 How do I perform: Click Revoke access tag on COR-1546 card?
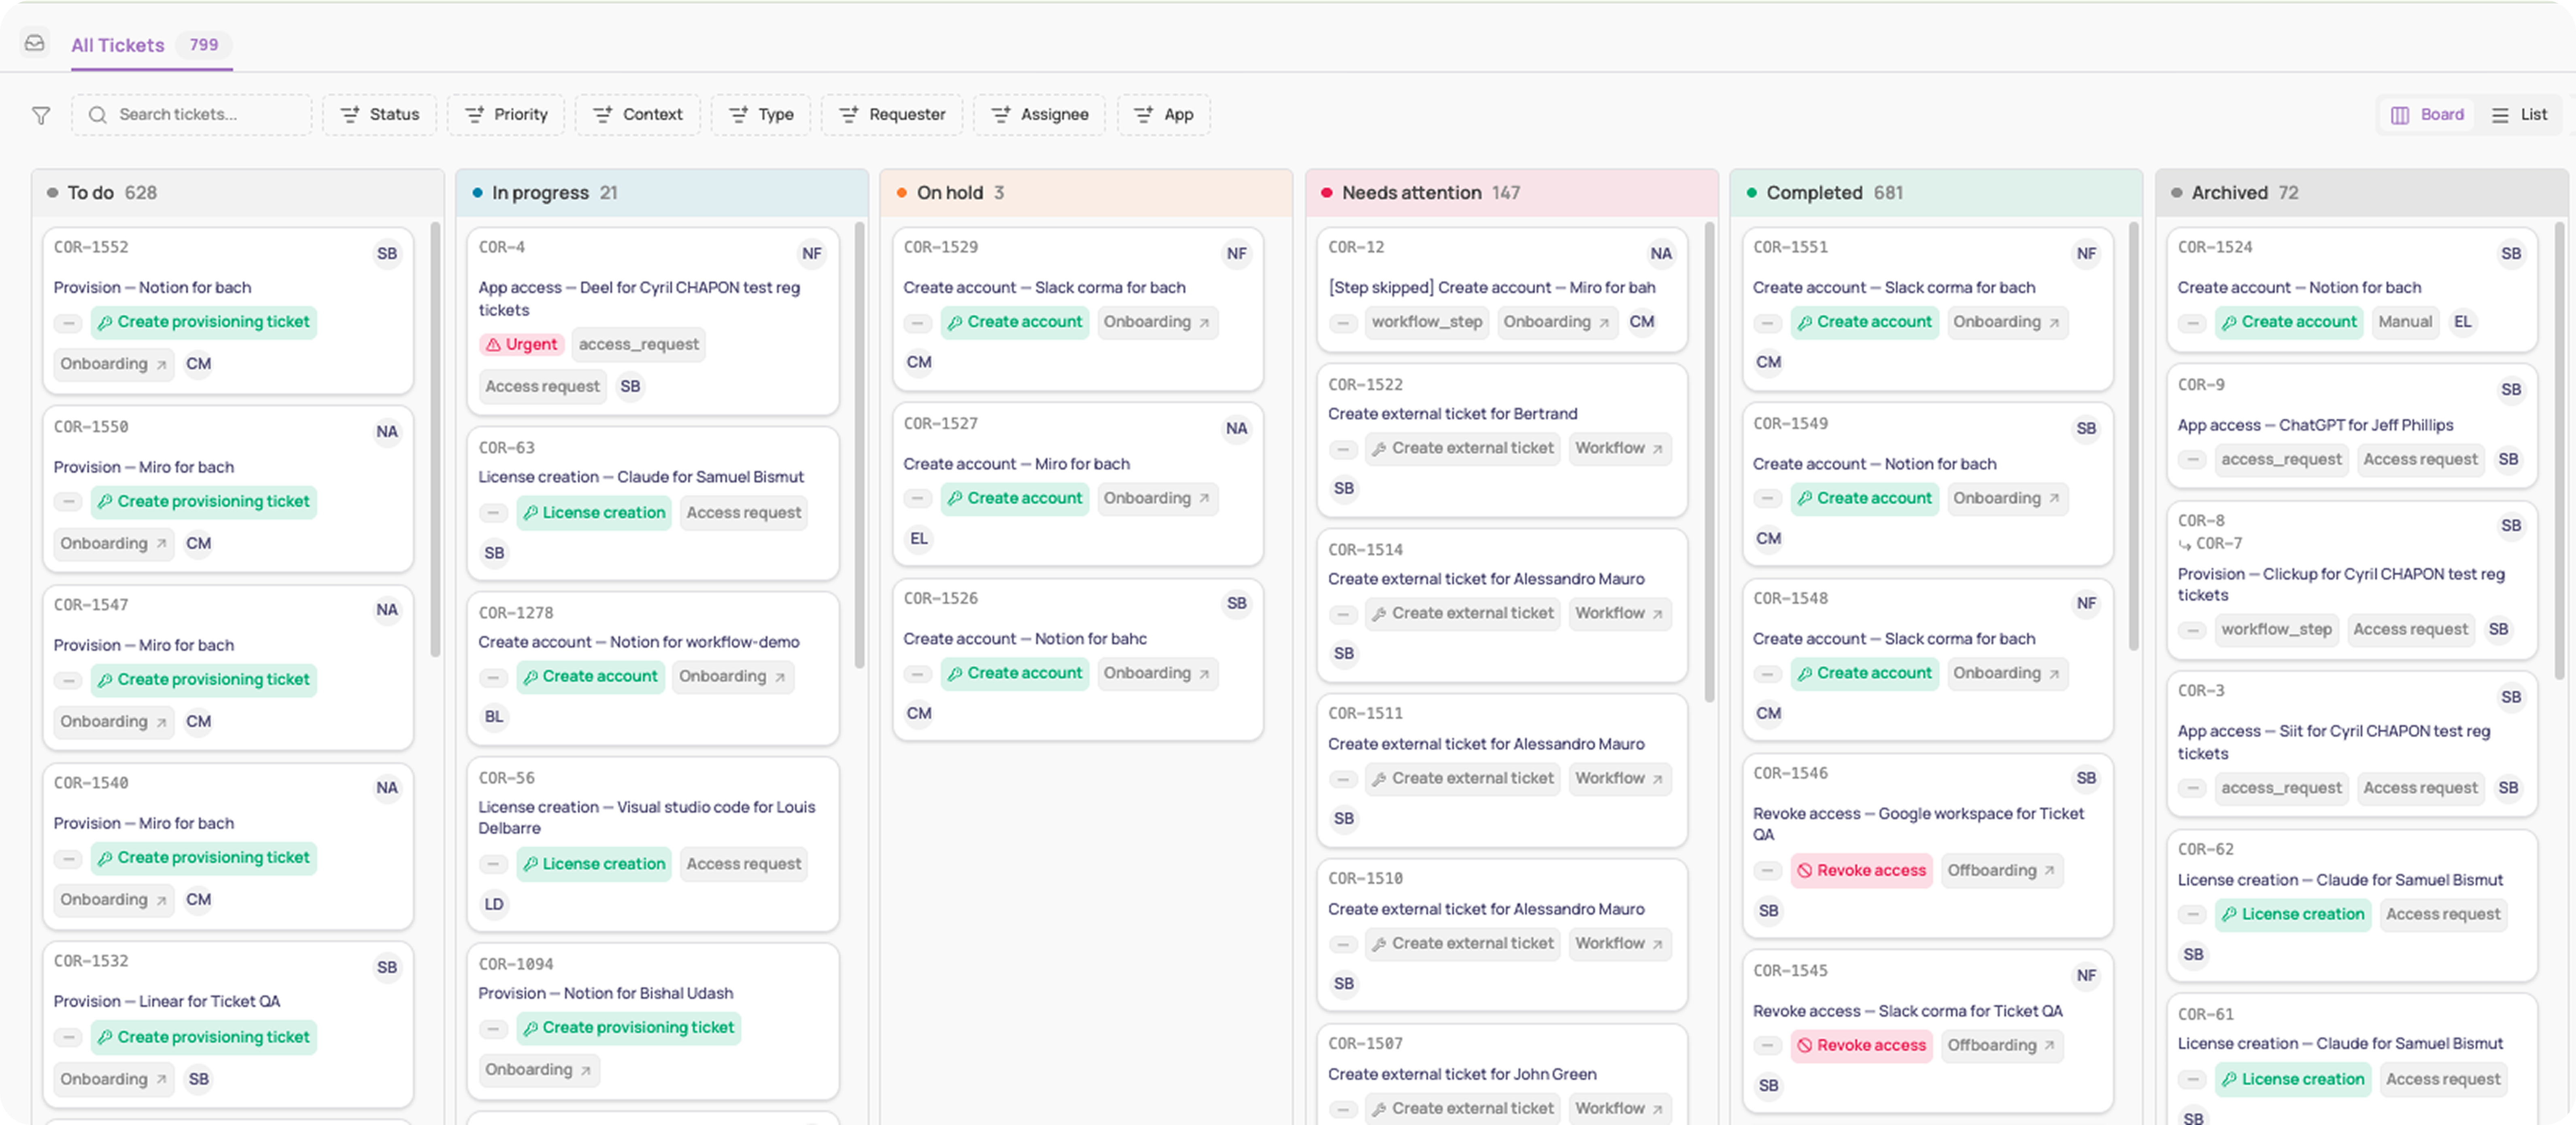pyautogui.click(x=1861, y=871)
